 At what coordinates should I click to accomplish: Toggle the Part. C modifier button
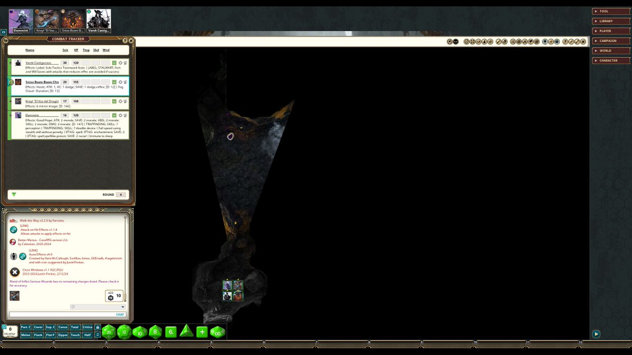tap(26, 327)
